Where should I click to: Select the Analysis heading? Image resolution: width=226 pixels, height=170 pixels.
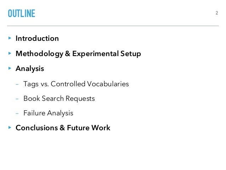tap(30, 68)
